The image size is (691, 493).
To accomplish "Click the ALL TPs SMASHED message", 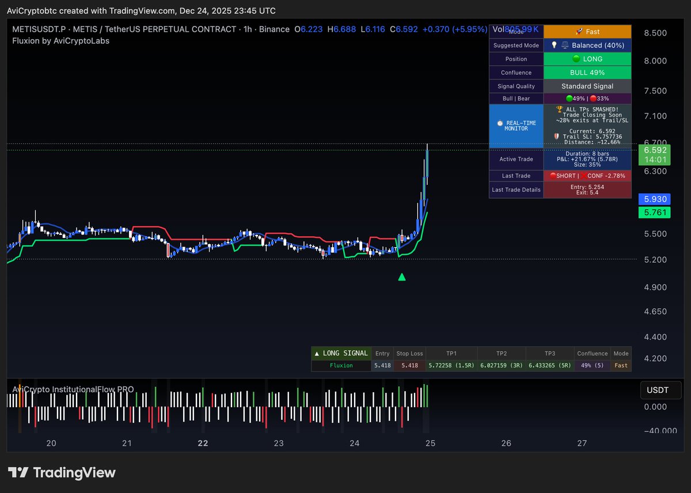I will tap(587, 109).
